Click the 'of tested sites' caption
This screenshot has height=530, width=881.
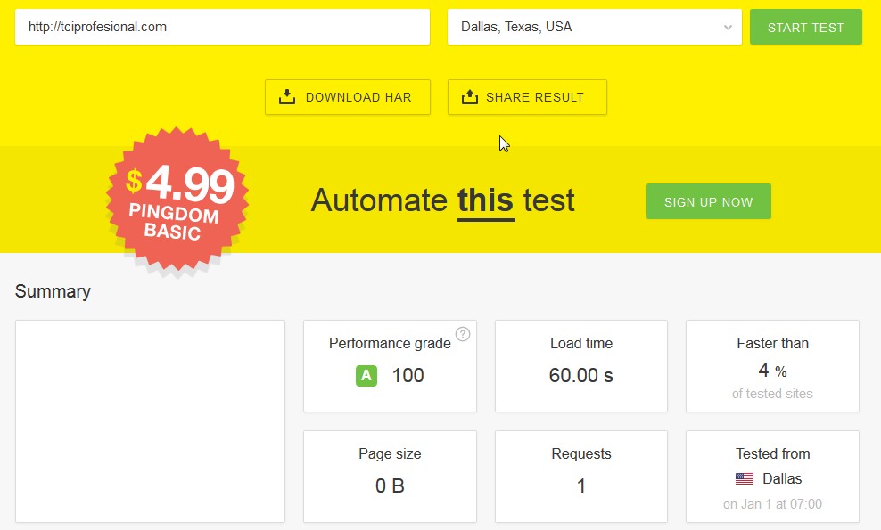coord(772,394)
